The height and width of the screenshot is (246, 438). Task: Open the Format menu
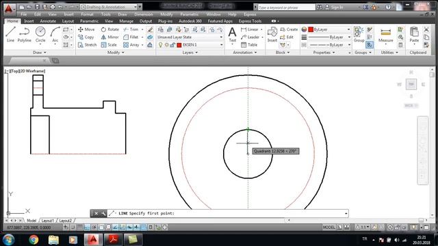point(87,14)
